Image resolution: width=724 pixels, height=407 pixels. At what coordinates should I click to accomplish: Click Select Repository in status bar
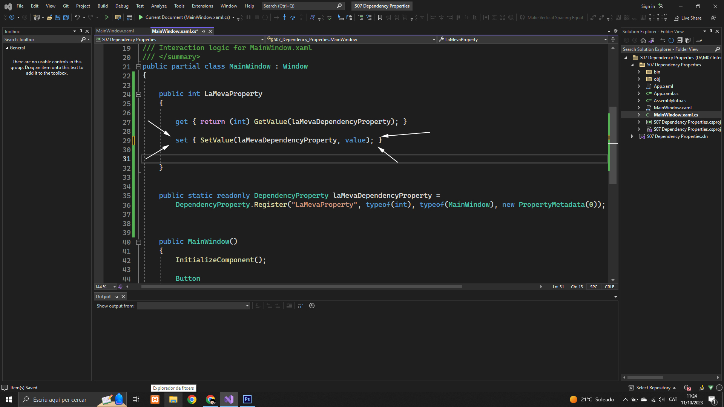point(653,388)
